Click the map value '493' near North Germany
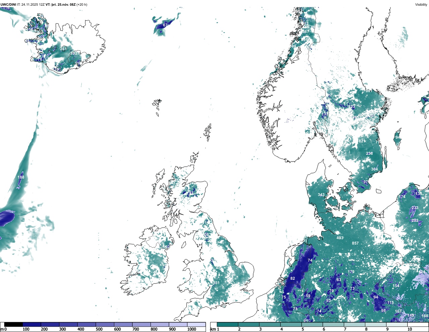429x332 pixels. [340, 238]
